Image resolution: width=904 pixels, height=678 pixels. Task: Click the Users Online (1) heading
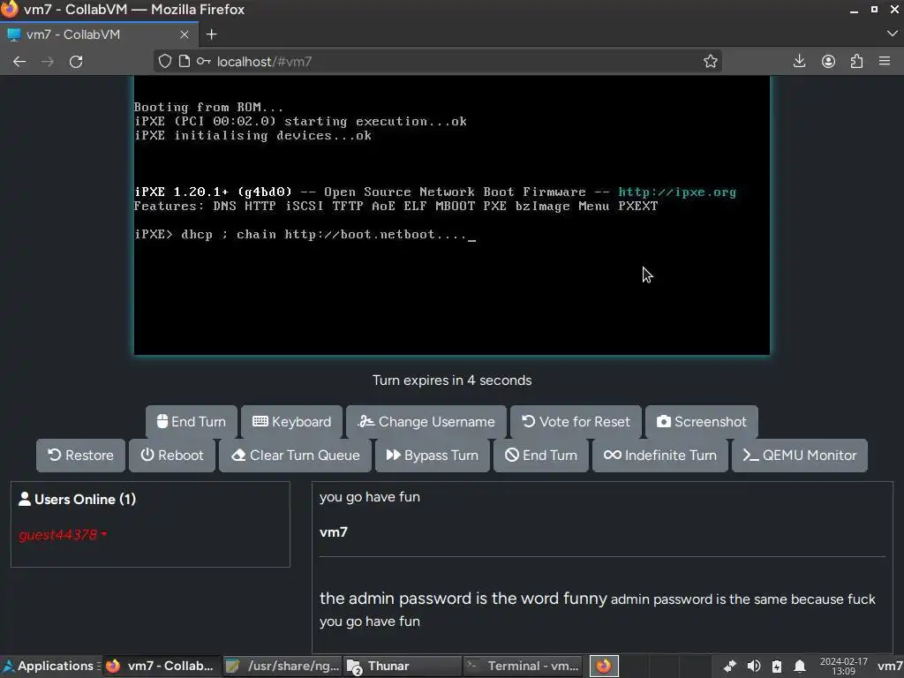click(78, 500)
